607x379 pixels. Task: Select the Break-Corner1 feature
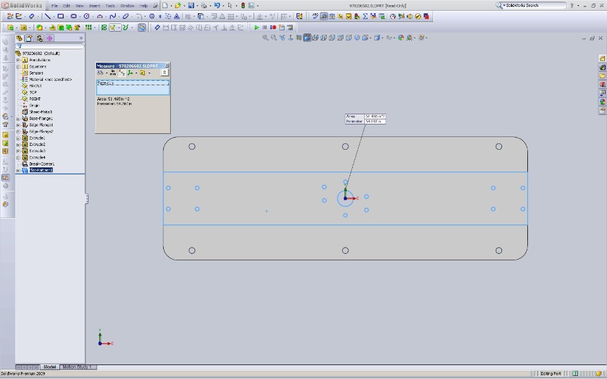[x=42, y=164]
